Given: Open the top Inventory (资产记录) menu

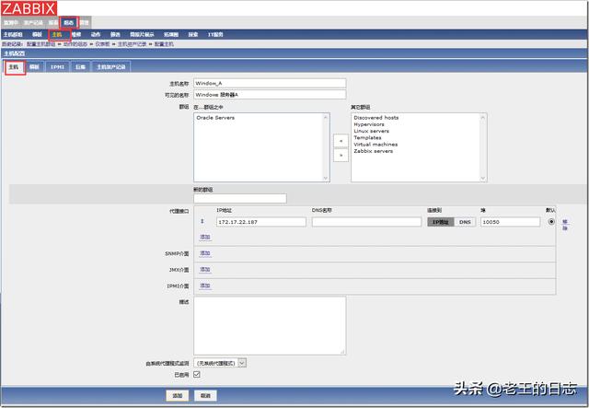Looking at the screenshot, I should coord(33,23).
